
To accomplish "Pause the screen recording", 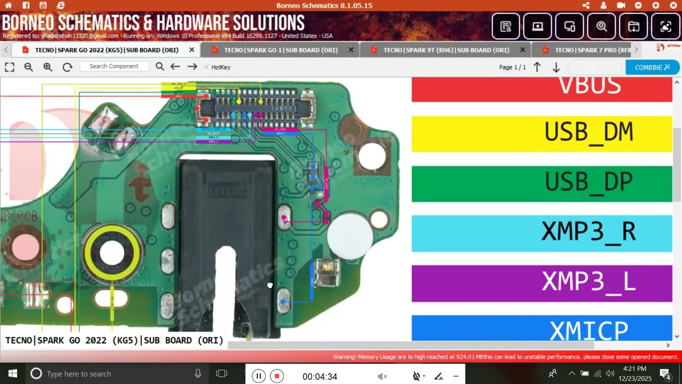I will coord(258,376).
